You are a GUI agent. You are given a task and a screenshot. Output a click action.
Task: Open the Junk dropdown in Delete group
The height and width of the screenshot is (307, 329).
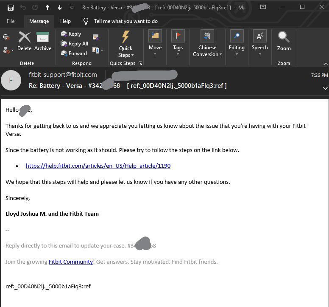8,50
